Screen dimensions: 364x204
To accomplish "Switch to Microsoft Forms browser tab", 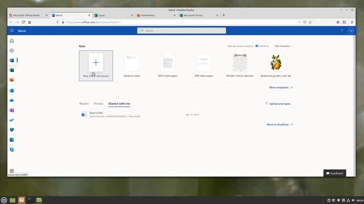I will tap(199, 15).
